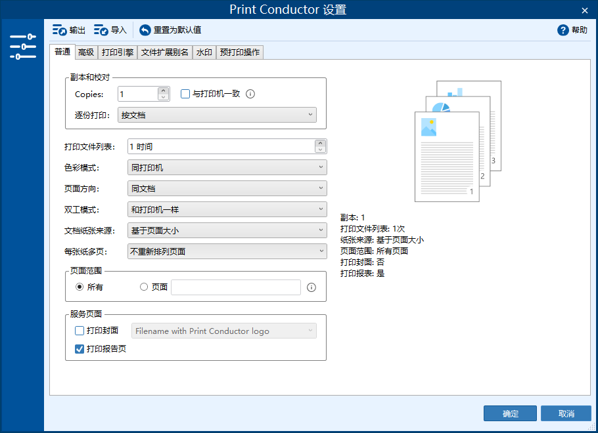Screen dimensions: 598x433
Task: Expand the 色彩模式 dropdown
Action: click(x=226, y=167)
